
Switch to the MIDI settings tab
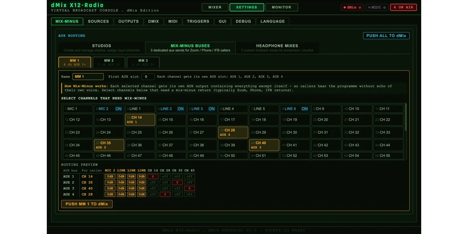coord(173,21)
